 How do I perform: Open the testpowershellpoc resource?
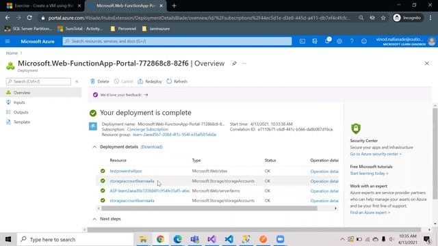(x=126, y=171)
